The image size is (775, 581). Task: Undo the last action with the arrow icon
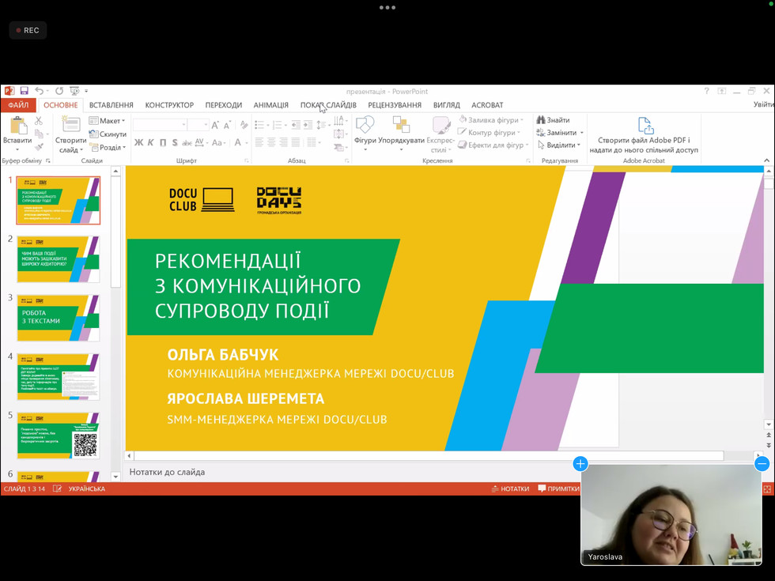tap(39, 91)
